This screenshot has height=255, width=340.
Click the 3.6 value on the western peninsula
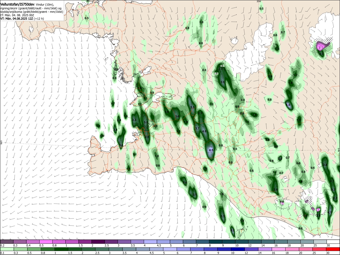[x=121, y=145]
